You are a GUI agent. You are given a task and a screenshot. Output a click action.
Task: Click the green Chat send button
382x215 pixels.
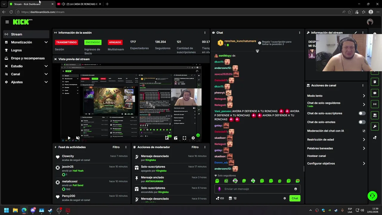(x=295, y=198)
